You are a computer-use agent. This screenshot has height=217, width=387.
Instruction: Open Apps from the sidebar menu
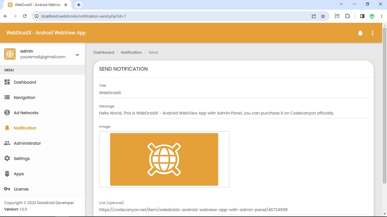tap(42, 174)
